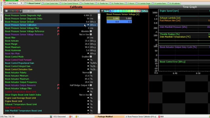
Task: Select the Boost Margin parameter
Action: tap(11, 44)
